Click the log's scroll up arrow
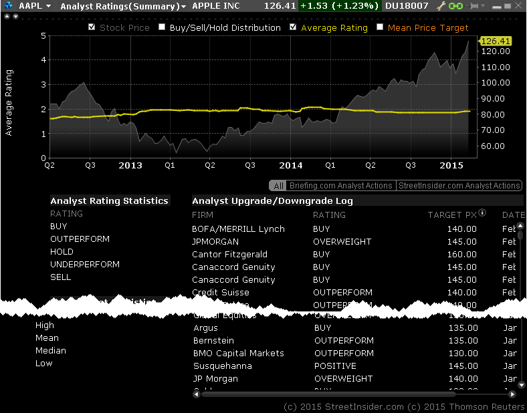The image size is (527, 413). tap(520, 226)
